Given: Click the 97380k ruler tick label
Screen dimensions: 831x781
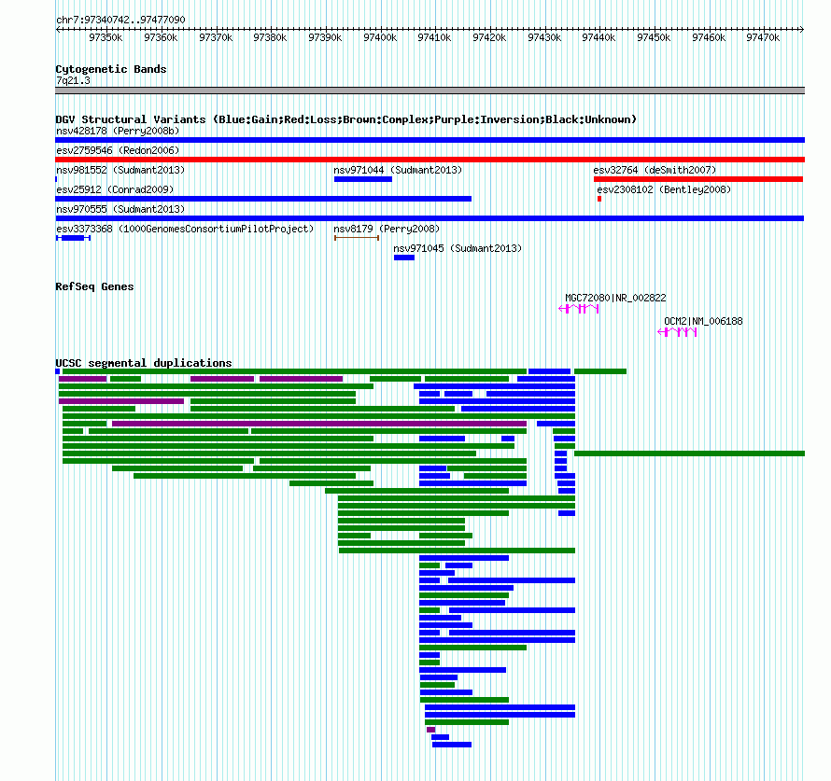Looking at the screenshot, I should (270, 37).
